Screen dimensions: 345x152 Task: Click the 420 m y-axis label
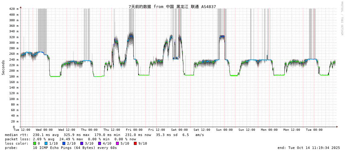(x=14, y=9)
